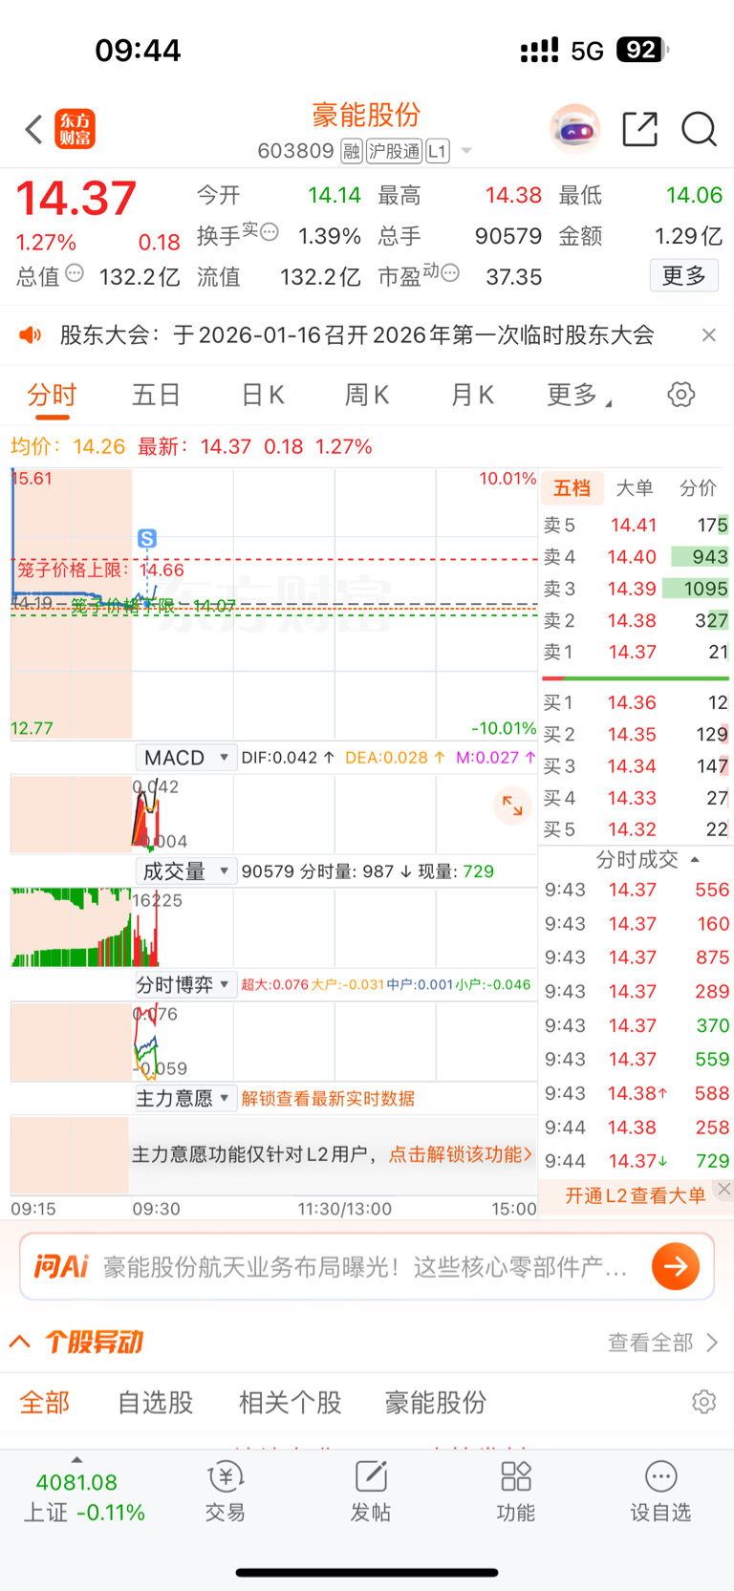Select the 分时 chart tab

[52, 395]
